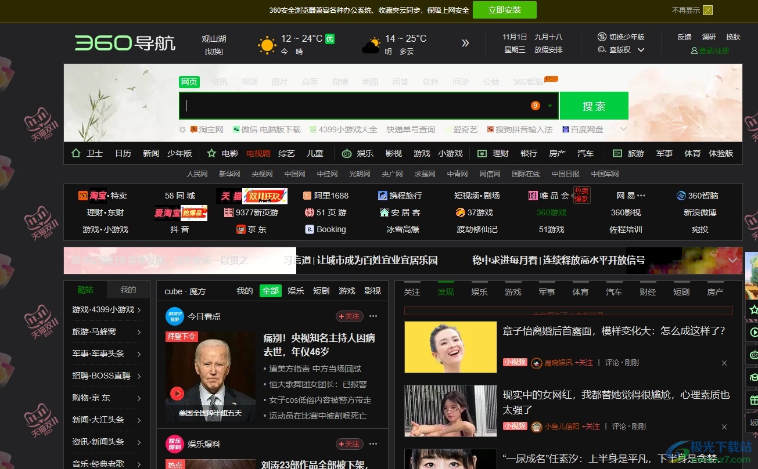Select the 网页 search tab
Viewport: 758px width, 469px height.
pyautogui.click(x=189, y=82)
